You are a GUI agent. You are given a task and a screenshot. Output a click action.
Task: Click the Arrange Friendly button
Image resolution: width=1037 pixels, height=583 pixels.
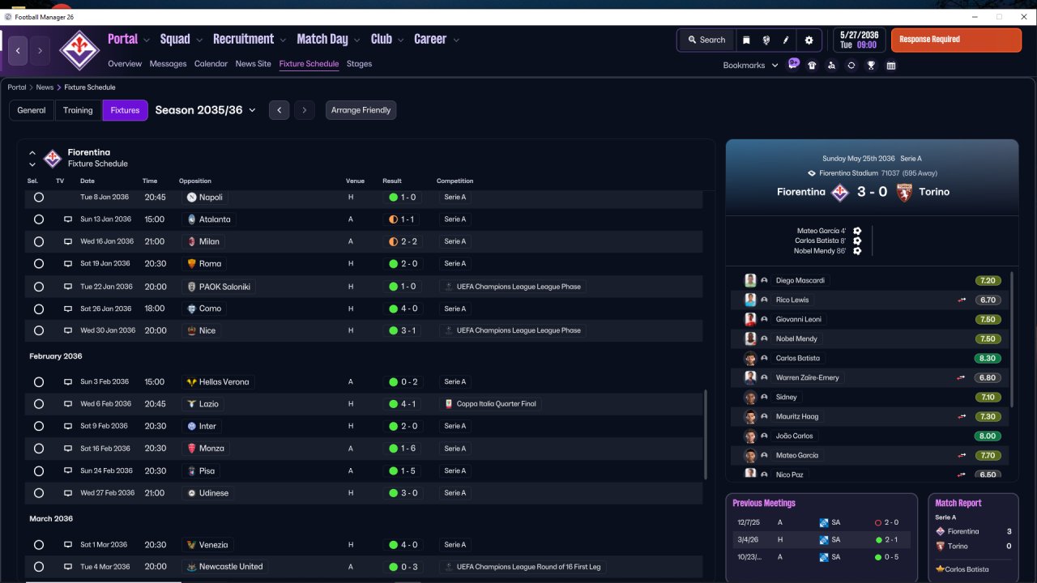tap(361, 110)
